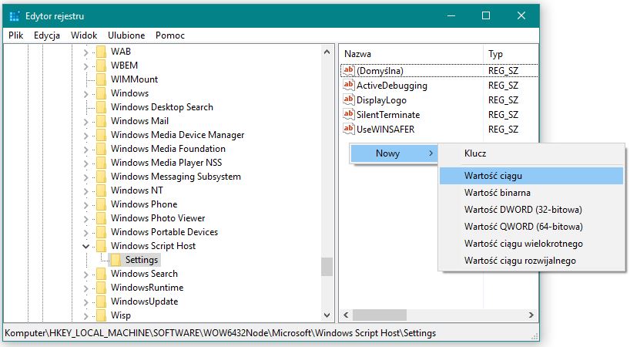The width and height of the screenshot is (630, 347).
Task: Click the WAB folder icon
Action: [101, 52]
